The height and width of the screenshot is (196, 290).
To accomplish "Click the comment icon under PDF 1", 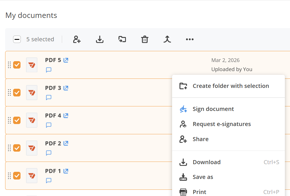I will [x=49, y=180].
